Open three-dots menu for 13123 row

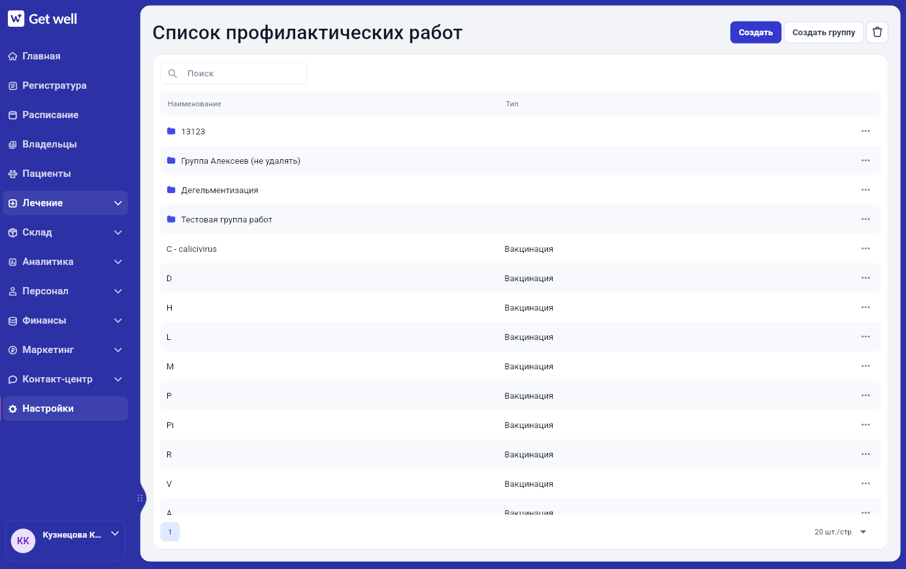click(866, 131)
